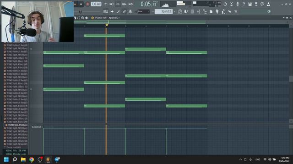Show hidden system tray icons chevron
Screen dimensions: 293x164
click(240, 159)
